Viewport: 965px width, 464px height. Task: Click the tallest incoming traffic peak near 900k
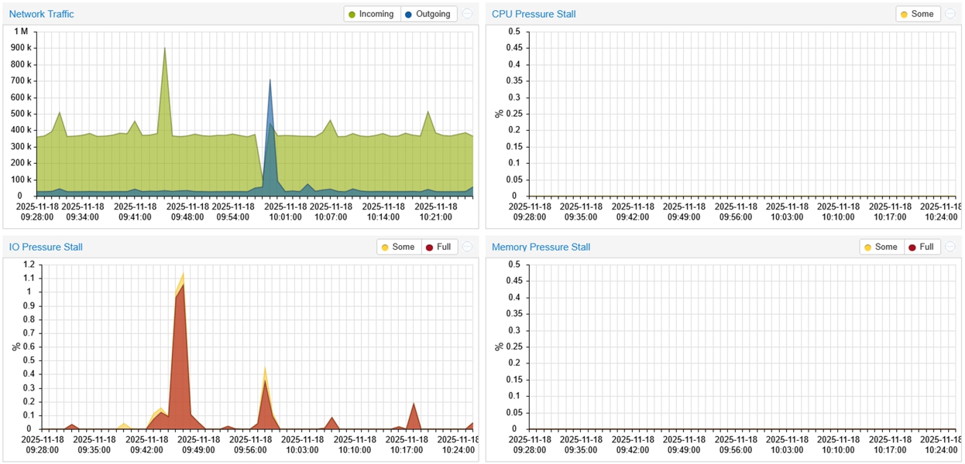click(164, 49)
